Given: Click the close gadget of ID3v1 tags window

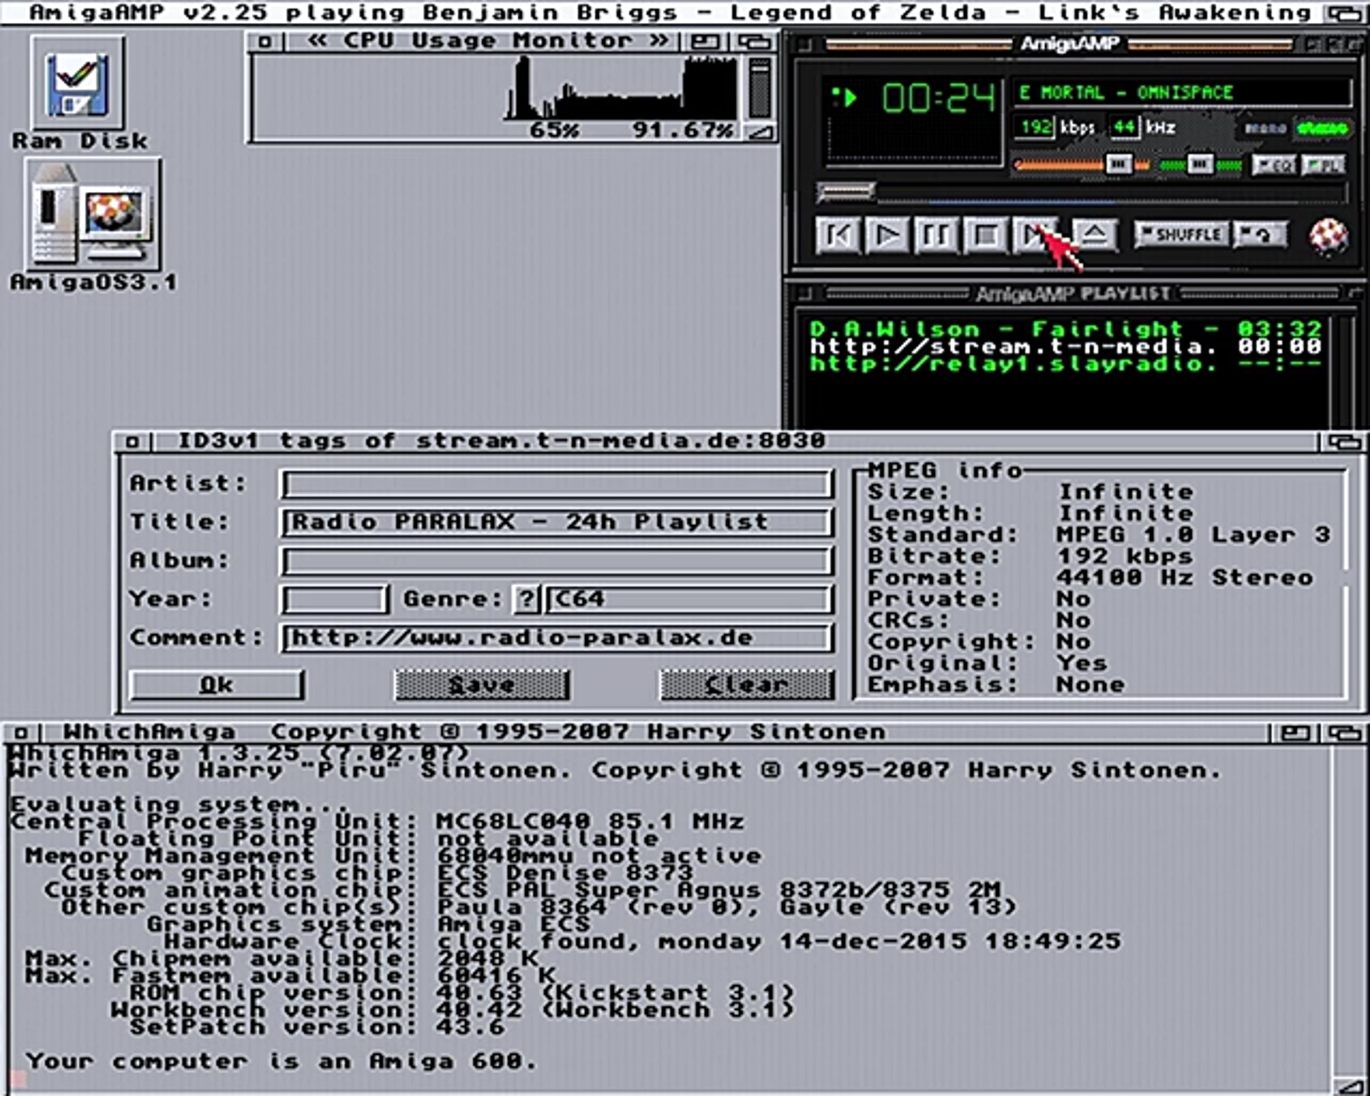Looking at the screenshot, I should (132, 442).
